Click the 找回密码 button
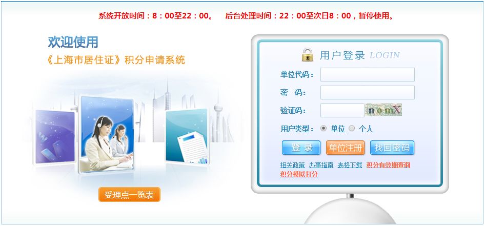The width and height of the screenshot is (485, 226). (x=392, y=148)
